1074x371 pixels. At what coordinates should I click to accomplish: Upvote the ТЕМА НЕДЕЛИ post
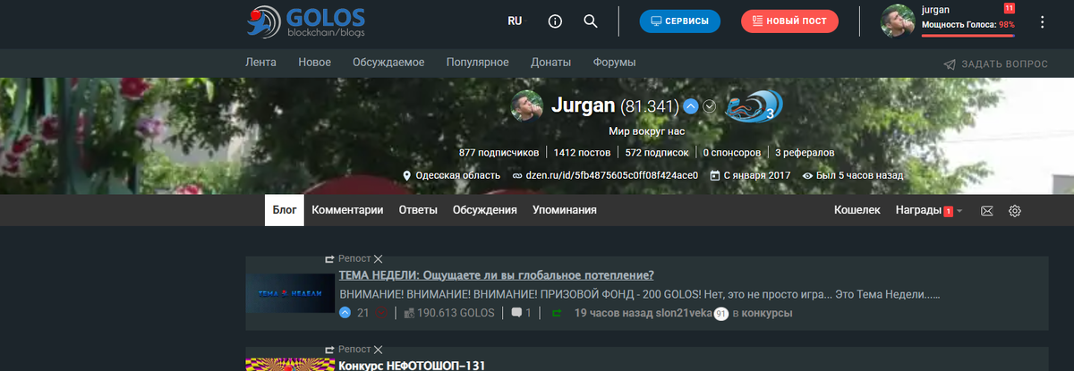pyautogui.click(x=345, y=313)
